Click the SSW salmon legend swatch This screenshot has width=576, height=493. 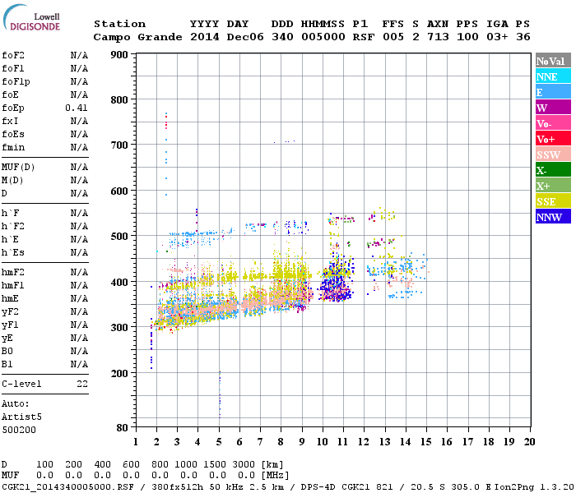coord(553,154)
